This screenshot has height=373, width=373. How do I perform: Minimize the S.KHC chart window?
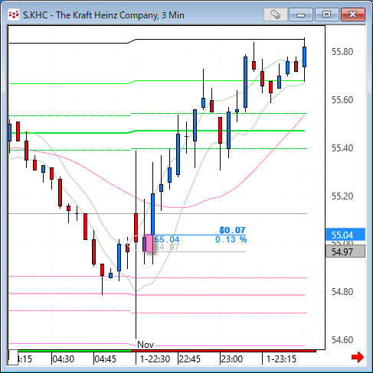point(301,15)
